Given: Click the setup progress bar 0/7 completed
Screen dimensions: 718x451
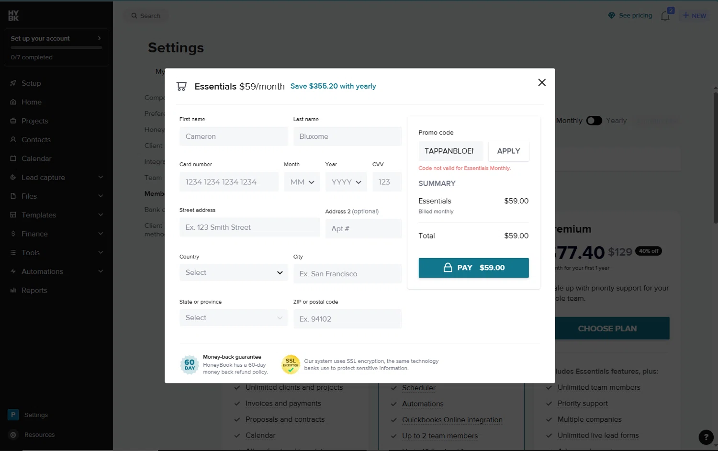Looking at the screenshot, I should click(56, 47).
